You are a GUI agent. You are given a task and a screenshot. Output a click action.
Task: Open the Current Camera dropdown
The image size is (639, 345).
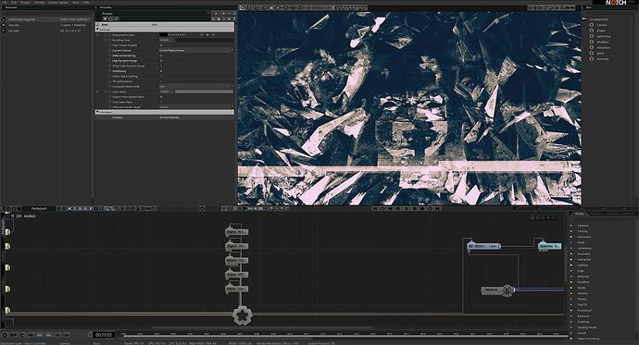(196, 51)
